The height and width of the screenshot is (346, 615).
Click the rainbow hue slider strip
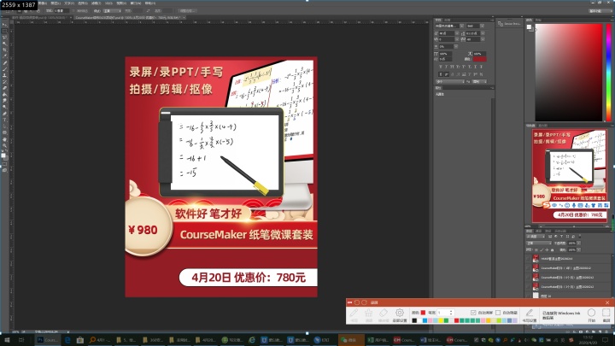(609, 72)
